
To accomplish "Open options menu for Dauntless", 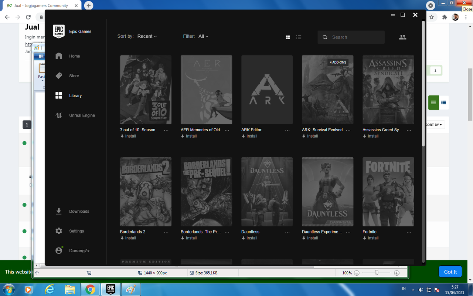I will pos(287,232).
